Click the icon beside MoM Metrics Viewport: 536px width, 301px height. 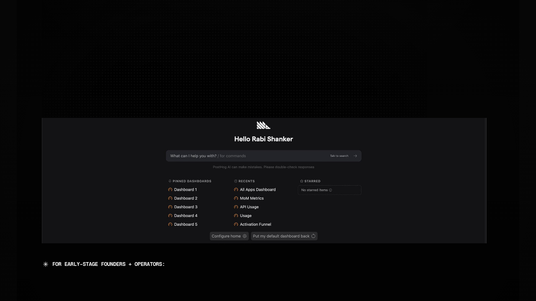(236, 199)
